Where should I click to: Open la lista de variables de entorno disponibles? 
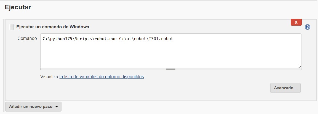click(101, 77)
